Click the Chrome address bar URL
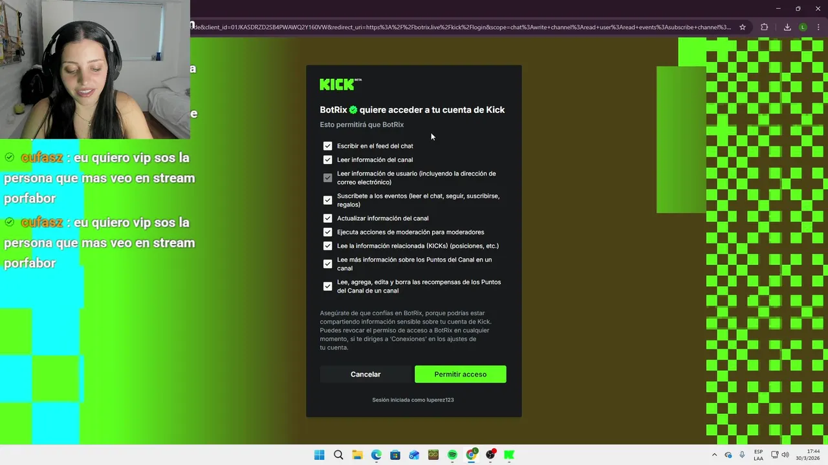 [461, 27]
